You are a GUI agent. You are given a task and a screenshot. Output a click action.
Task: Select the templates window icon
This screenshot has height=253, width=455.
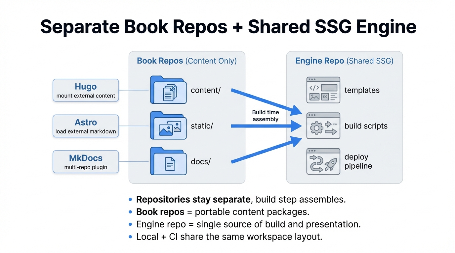click(x=323, y=90)
